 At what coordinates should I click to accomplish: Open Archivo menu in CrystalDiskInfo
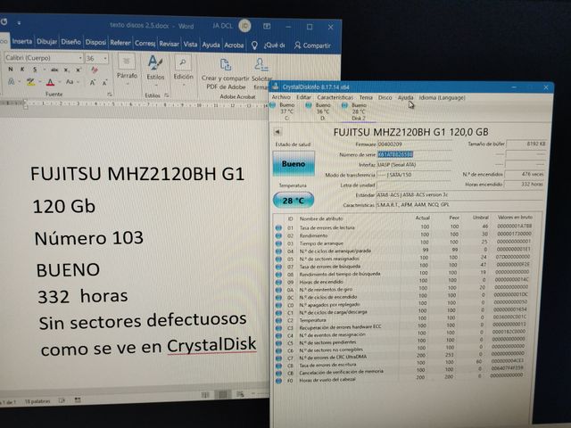[281, 97]
